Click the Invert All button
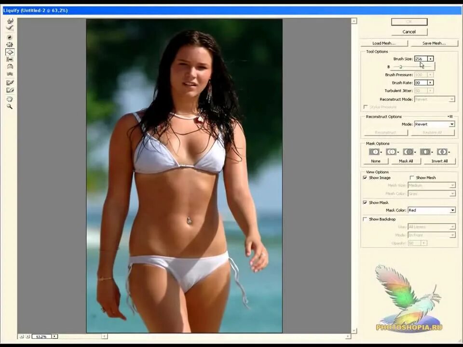Viewport: 463px width, 347px height. tap(440, 161)
